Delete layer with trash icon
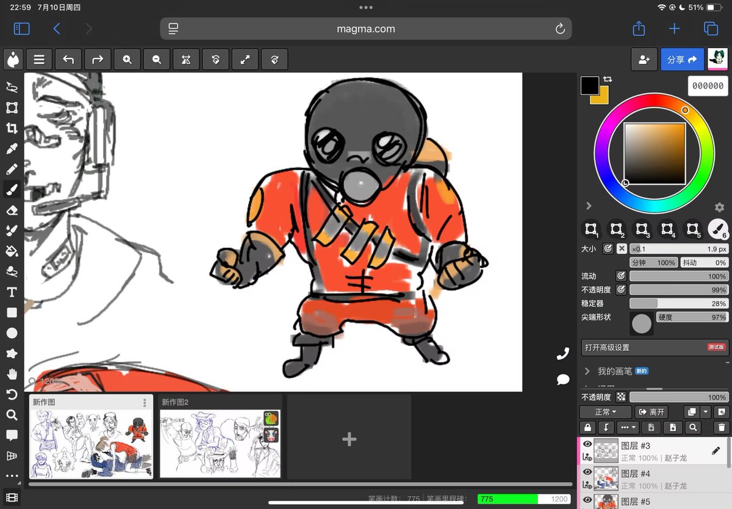Screen dimensions: 732x509 click(721, 428)
